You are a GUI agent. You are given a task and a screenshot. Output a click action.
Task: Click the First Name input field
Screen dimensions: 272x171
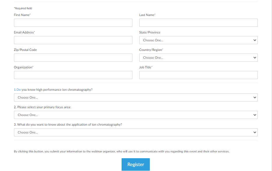pos(73,23)
